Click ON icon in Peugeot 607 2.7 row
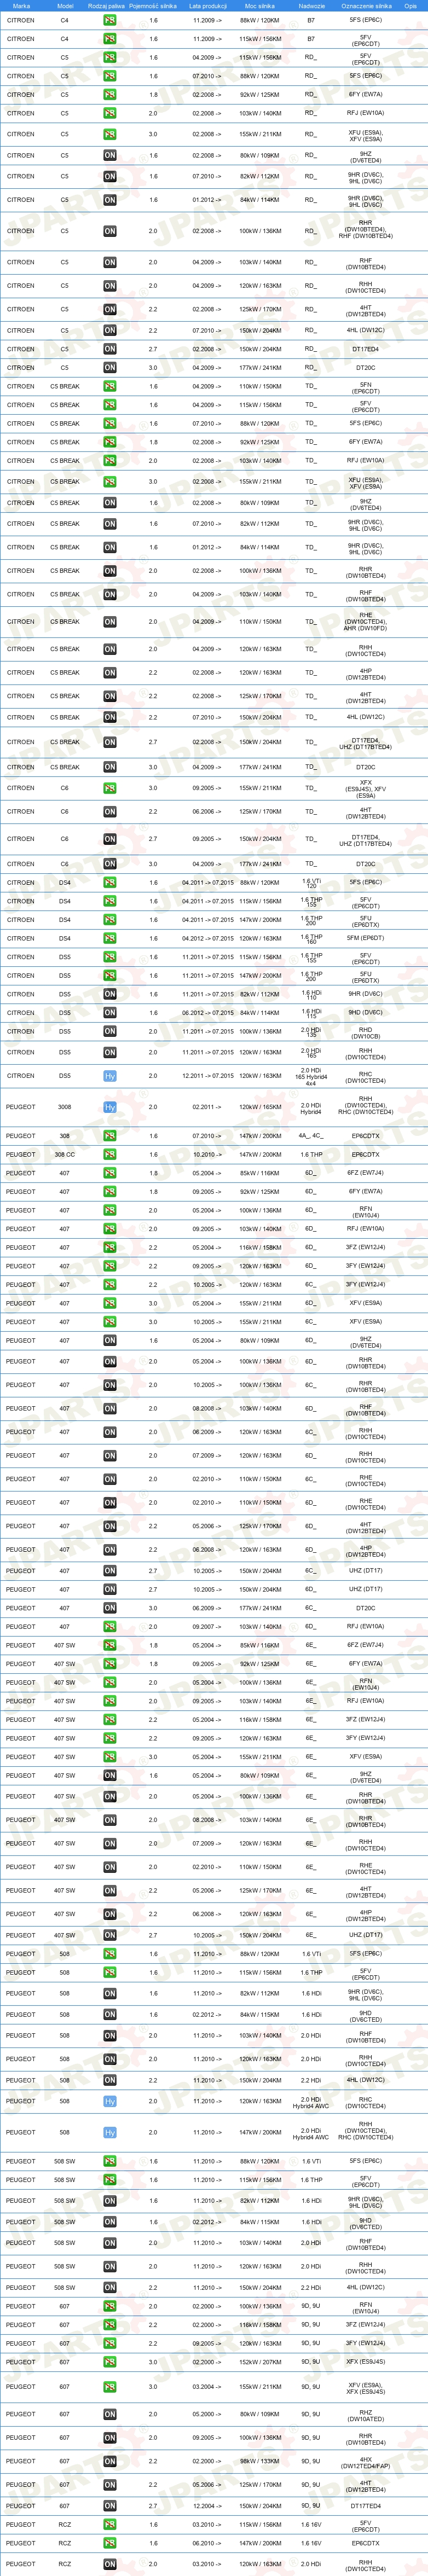428x2576 pixels. (110, 2506)
